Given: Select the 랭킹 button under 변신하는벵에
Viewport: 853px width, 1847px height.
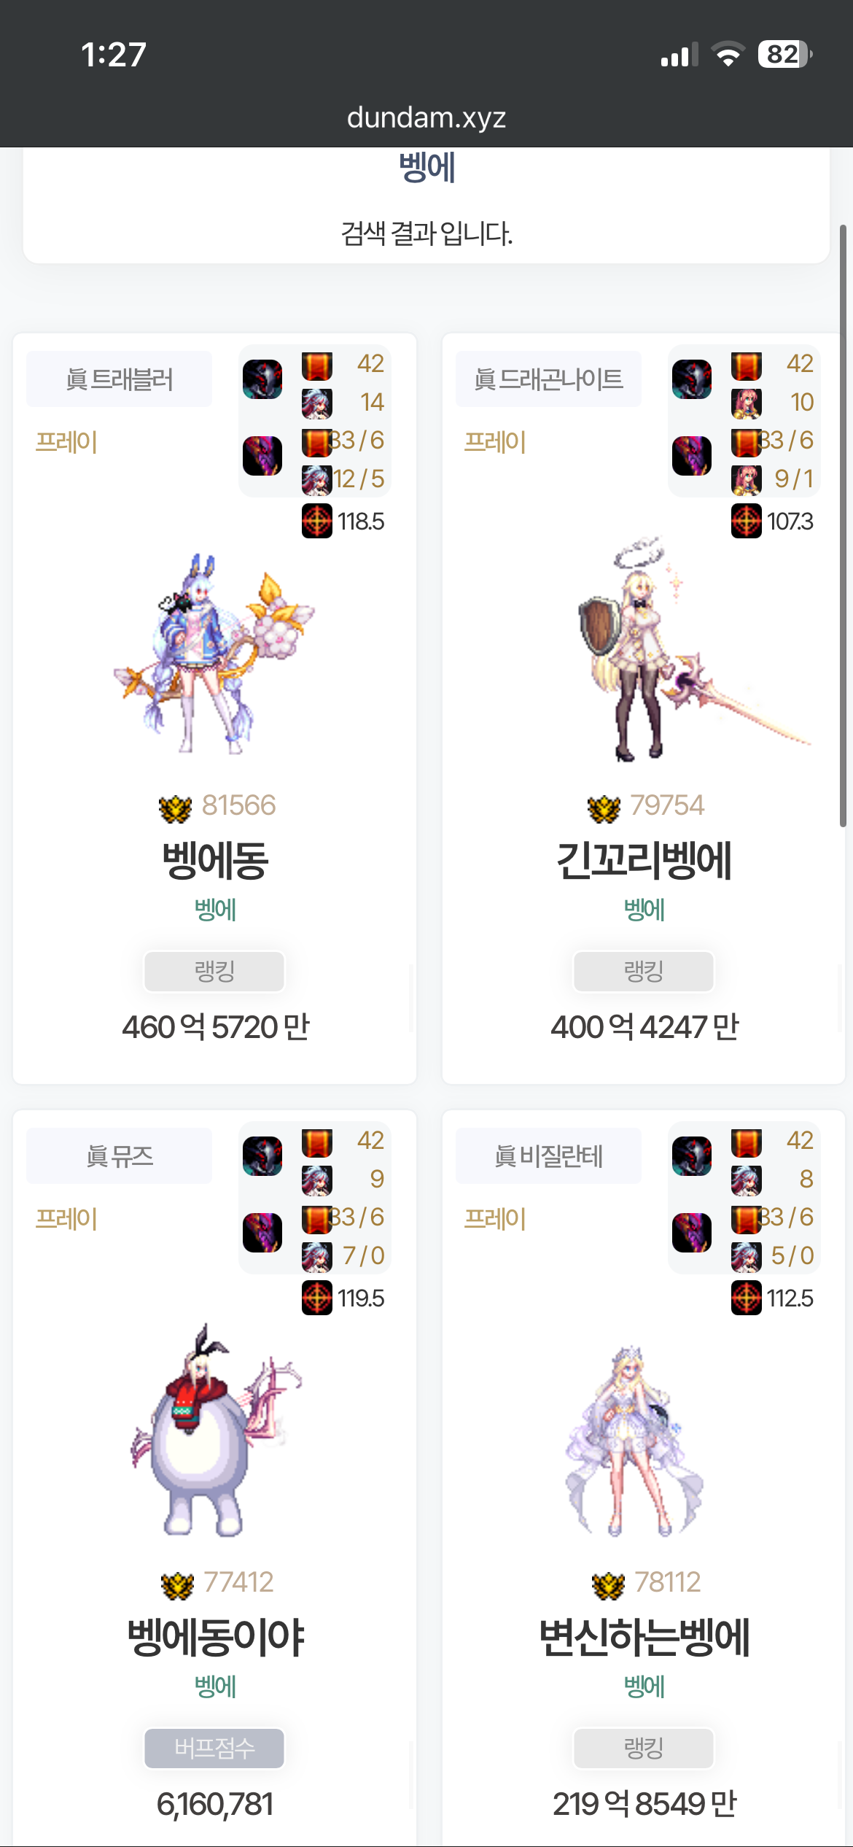Looking at the screenshot, I should pos(644,1749).
